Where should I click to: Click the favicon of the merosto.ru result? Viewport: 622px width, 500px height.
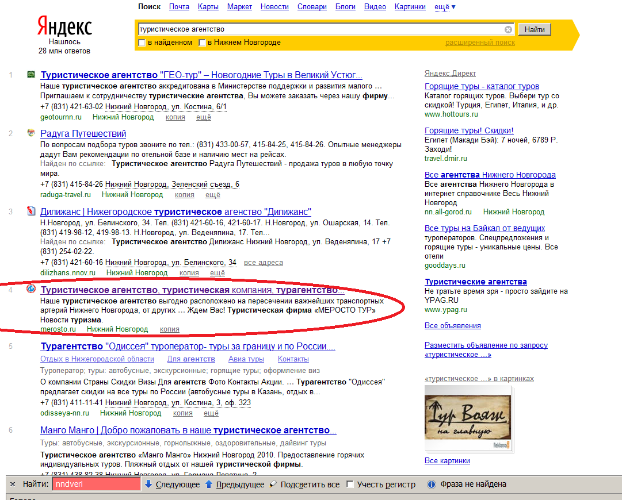coord(31,289)
